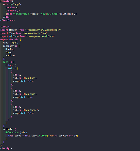Screen dimensions: 140x151
Task: Click the '!==' operator
Action: 71,135
